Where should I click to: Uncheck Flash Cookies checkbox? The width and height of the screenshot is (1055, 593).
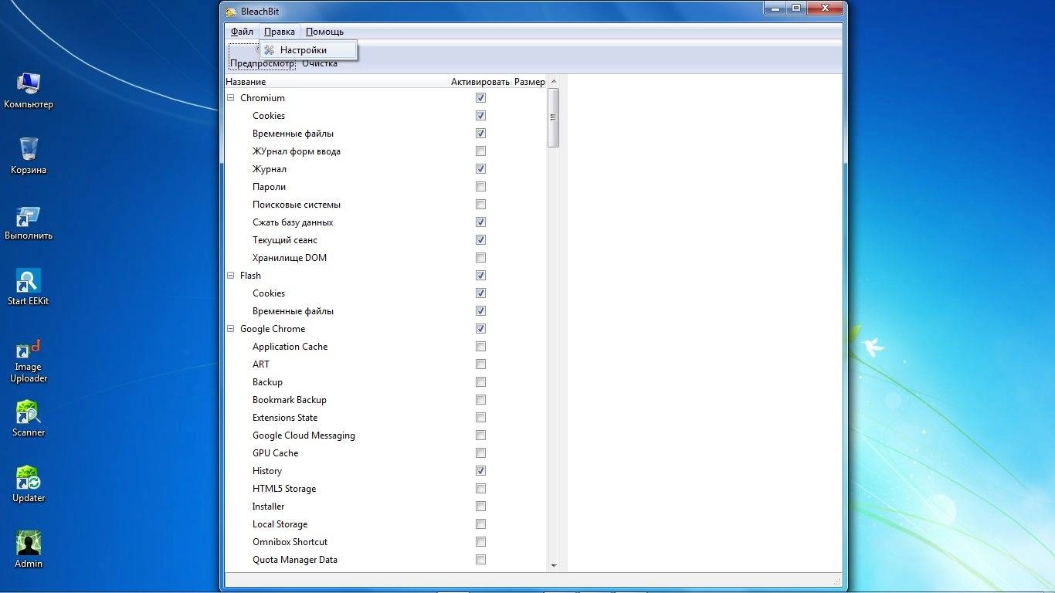(480, 293)
